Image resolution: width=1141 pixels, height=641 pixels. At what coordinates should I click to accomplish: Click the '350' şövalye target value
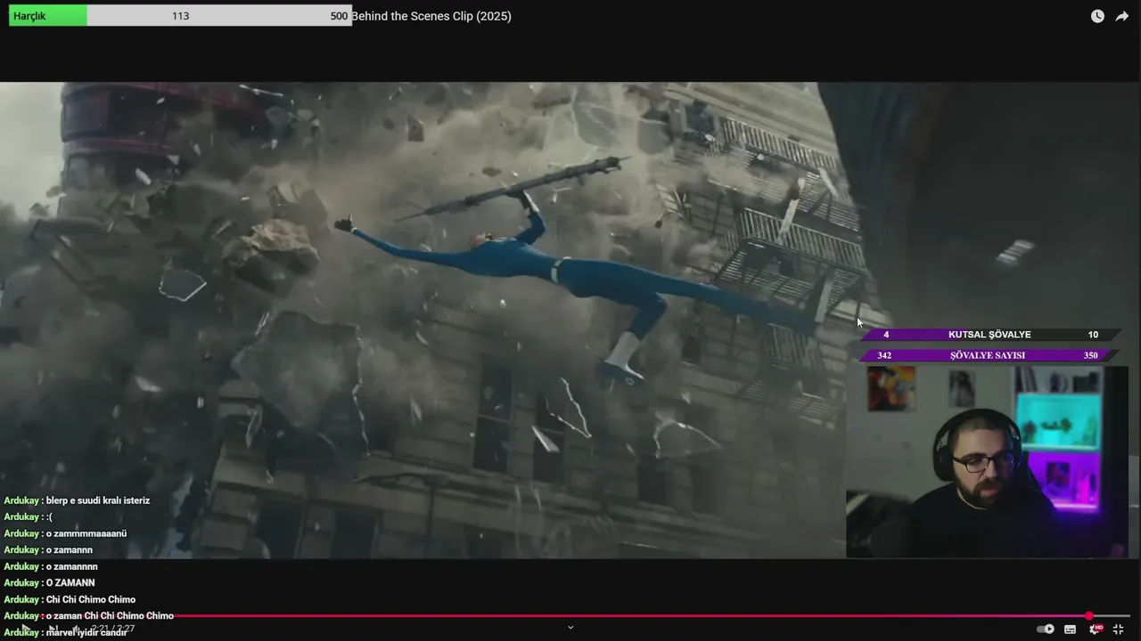click(1090, 355)
